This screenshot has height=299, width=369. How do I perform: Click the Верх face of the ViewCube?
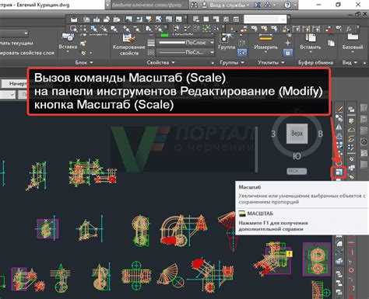pyautogui.click(x=297, y=134)
